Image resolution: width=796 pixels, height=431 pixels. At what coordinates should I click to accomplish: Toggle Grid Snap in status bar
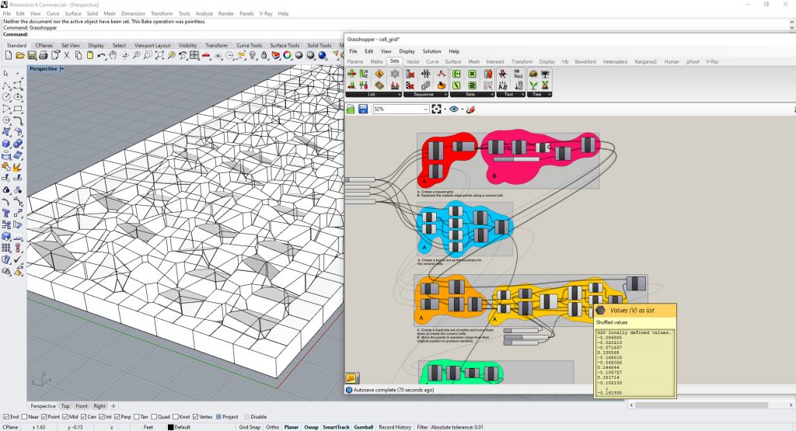[x=249, y=426]
